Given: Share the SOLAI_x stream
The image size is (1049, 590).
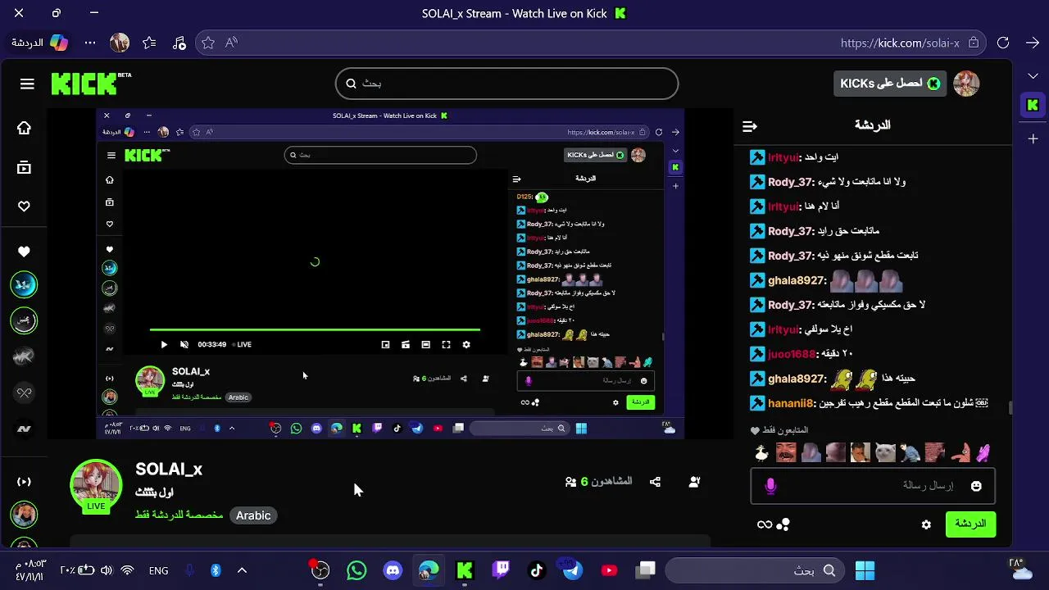Looking at the screenshot, I should pos(655,482).
